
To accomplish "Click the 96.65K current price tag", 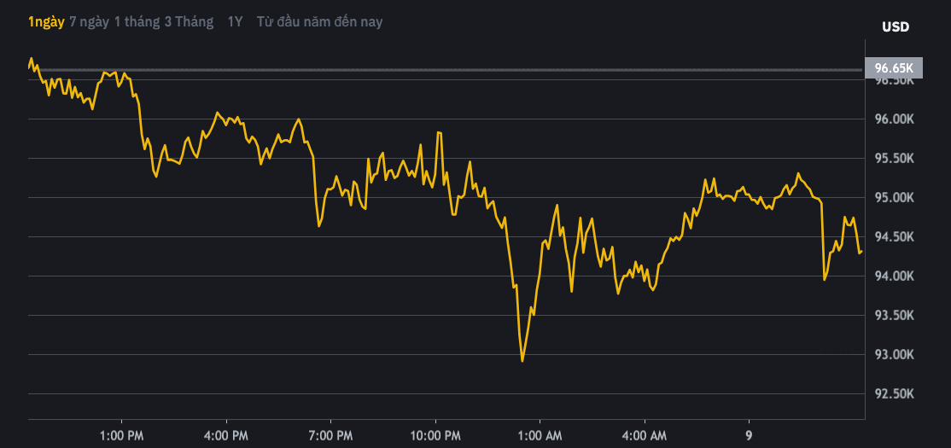I will (893, 68).
